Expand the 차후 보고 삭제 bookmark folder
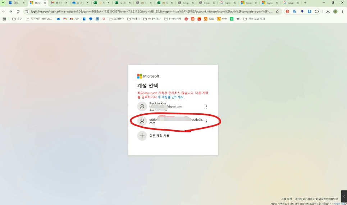347x205 pixels. pyautogui.click(x=254, y=19)
